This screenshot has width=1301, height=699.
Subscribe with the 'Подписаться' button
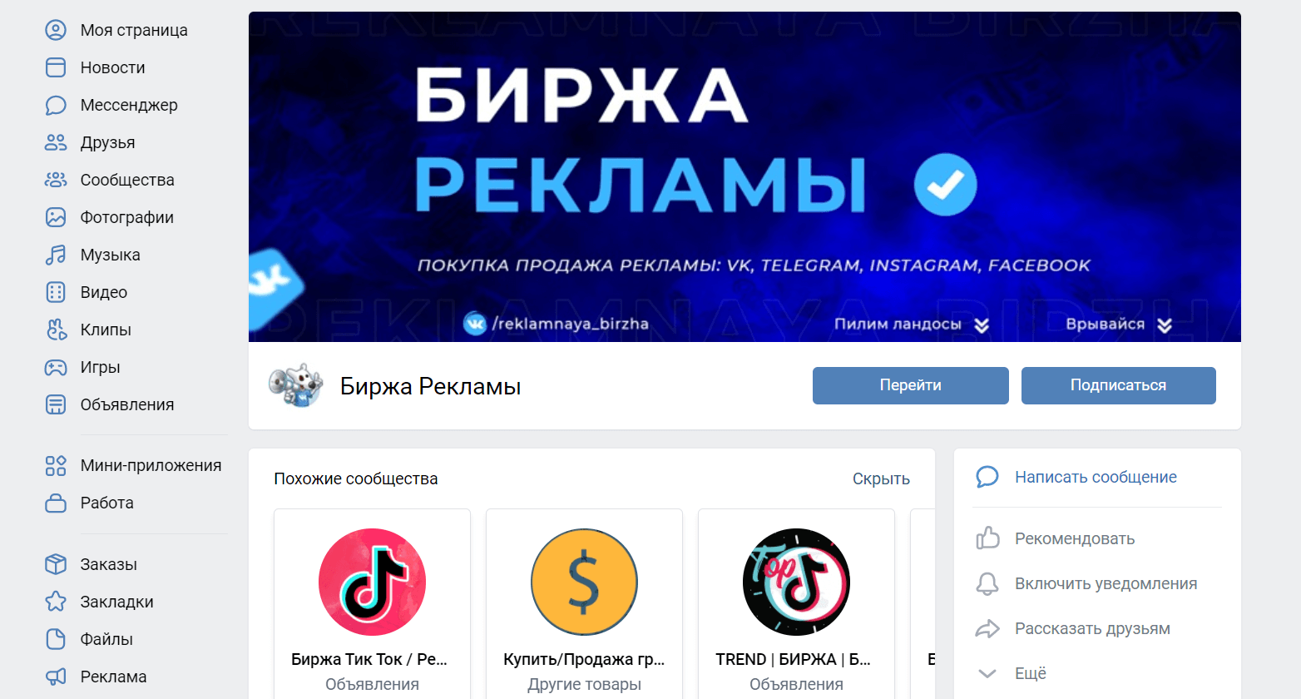coord(1119,385)
